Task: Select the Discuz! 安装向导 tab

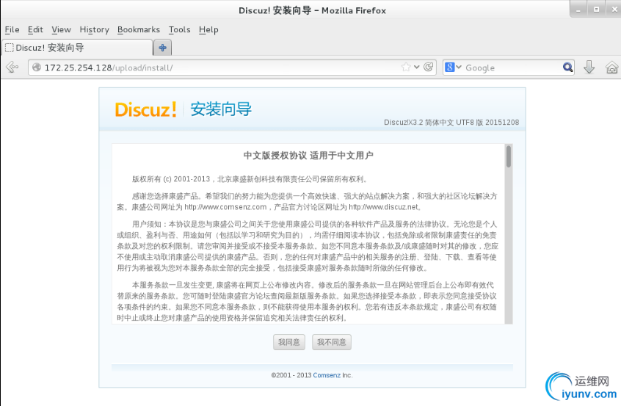Action: (x=77, y=48)
